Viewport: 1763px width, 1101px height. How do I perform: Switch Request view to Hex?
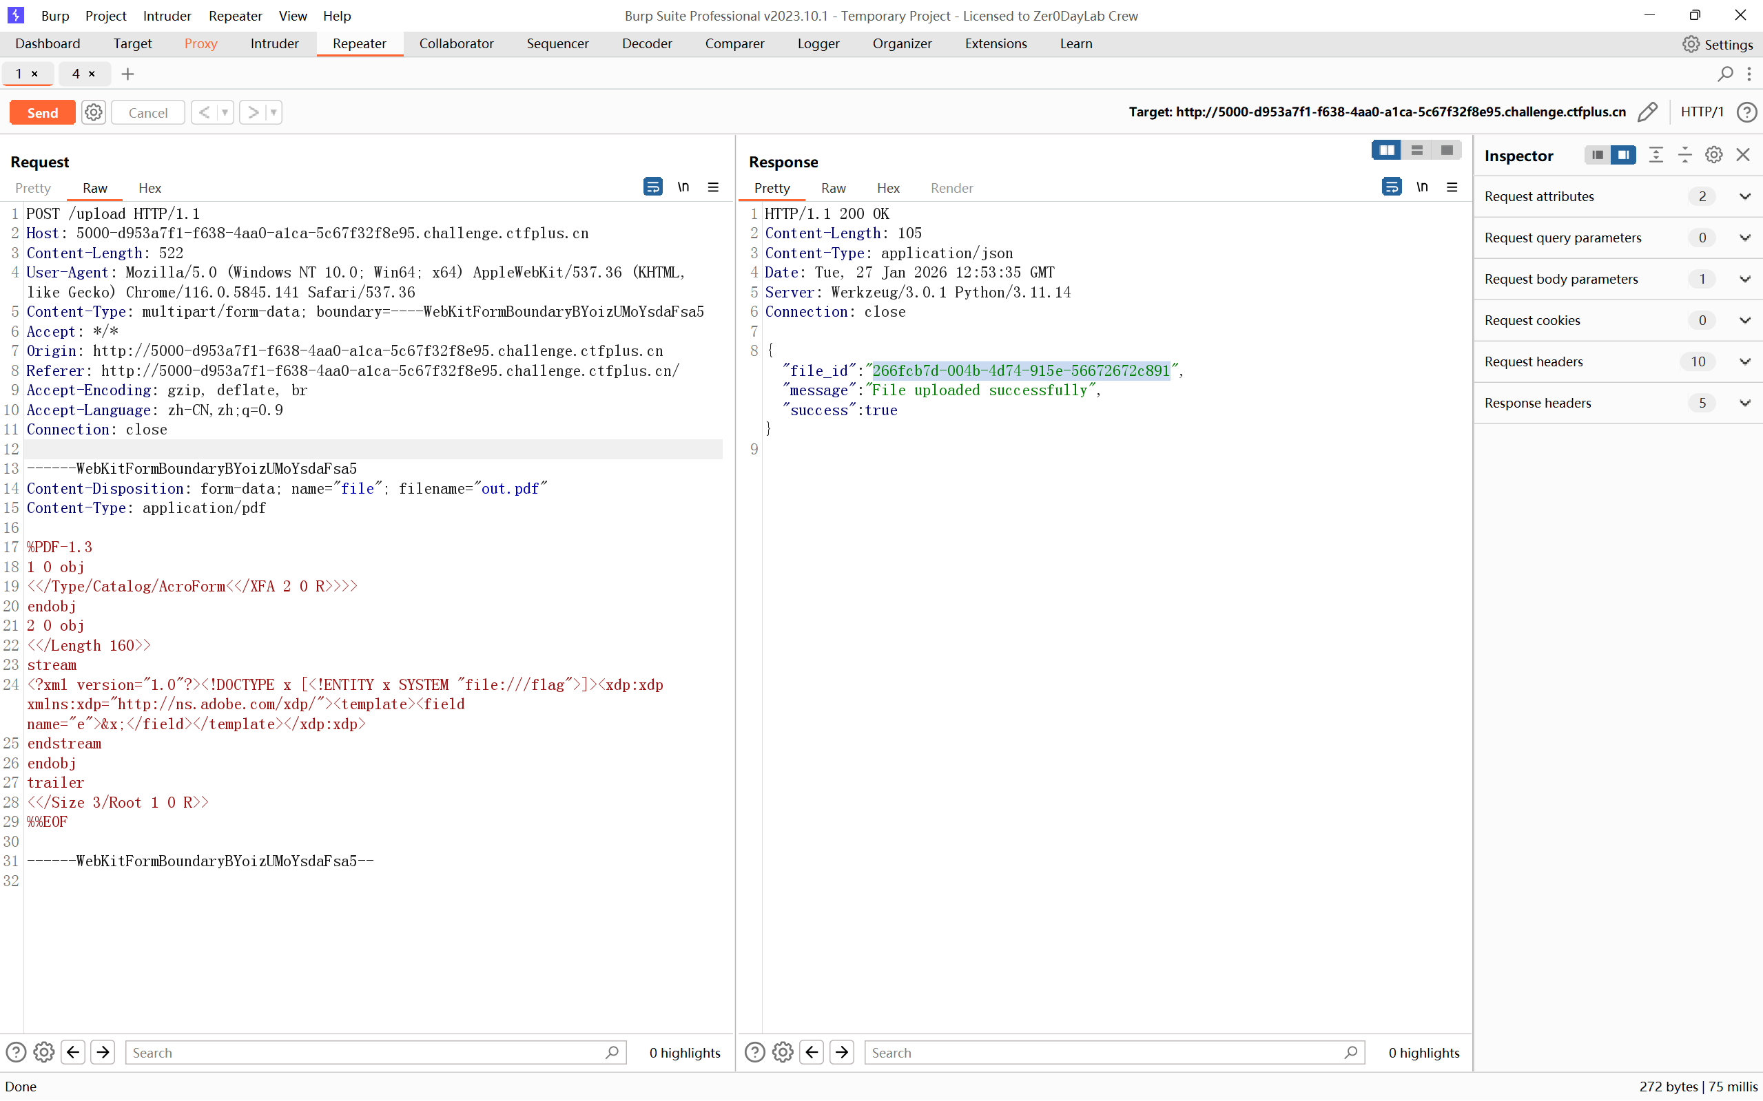(150, 188)
